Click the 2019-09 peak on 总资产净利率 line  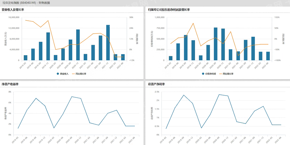[184, 95]
